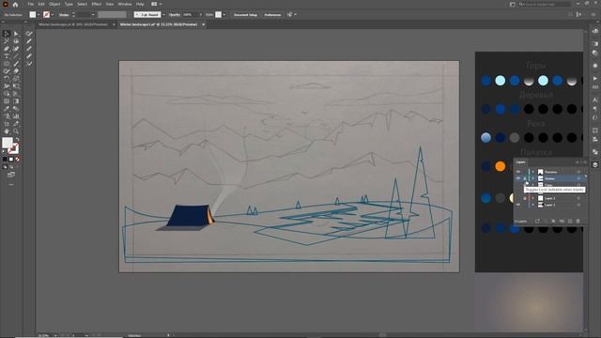Select the Pen tool
The width and height of the screenshot is (601, 338).
point(7,49)
